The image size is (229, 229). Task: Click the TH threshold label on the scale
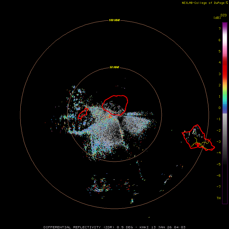219,198
